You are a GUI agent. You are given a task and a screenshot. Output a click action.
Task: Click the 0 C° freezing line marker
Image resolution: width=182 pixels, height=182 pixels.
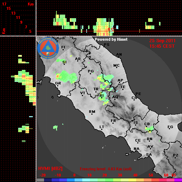pyautogui.click(x=111, y=29)
